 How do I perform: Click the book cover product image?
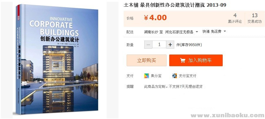click(57, 60)
